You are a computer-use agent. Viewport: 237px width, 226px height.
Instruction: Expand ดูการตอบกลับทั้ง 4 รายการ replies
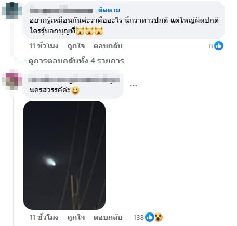(76, 61)
